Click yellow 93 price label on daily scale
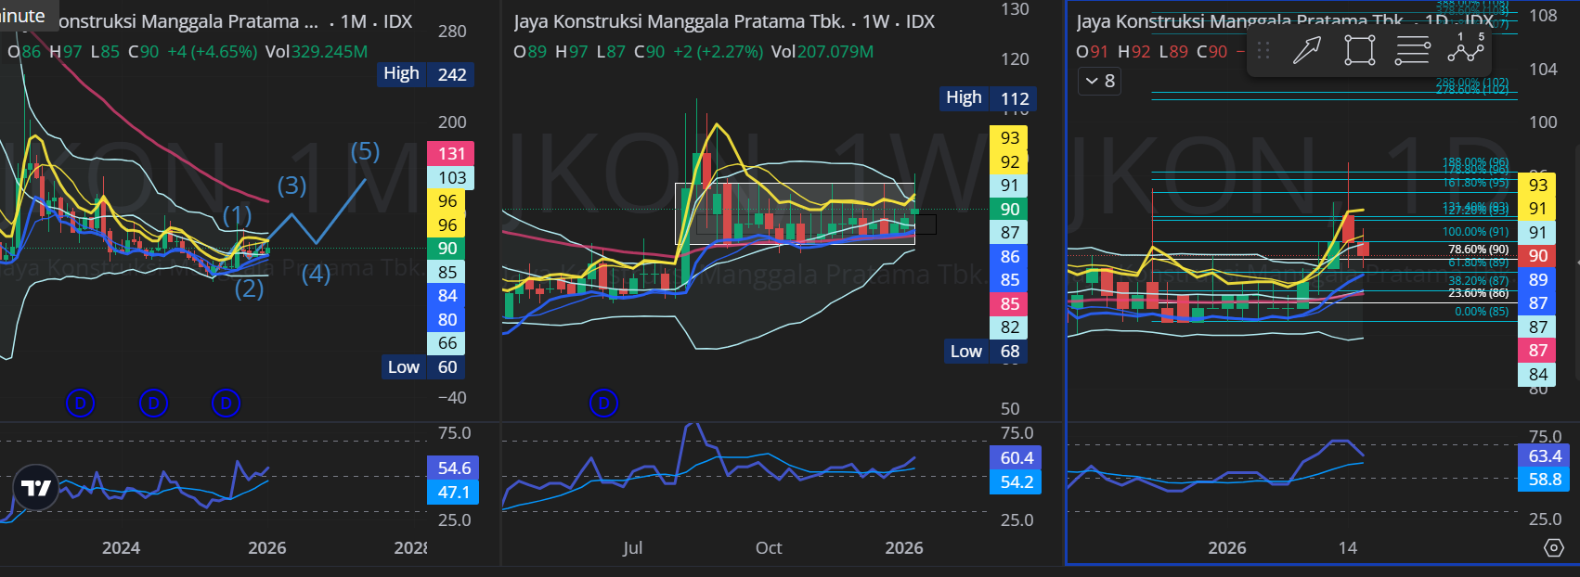Screen dimensions: 1580x577 (1537, 186)
